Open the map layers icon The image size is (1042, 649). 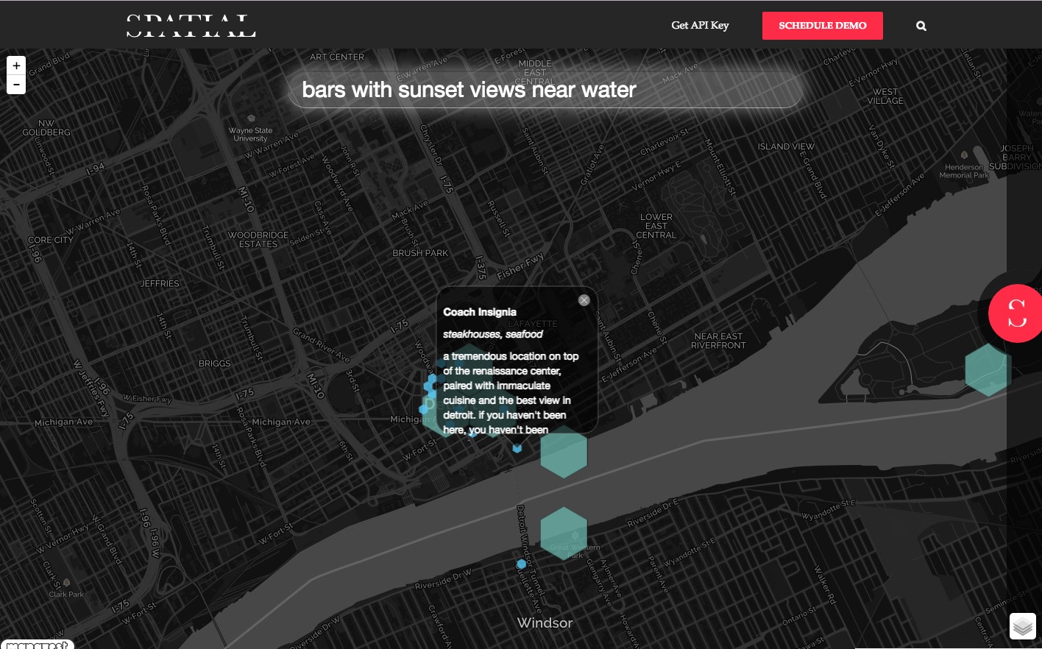pyautogui.click(x=1022, y=626)
